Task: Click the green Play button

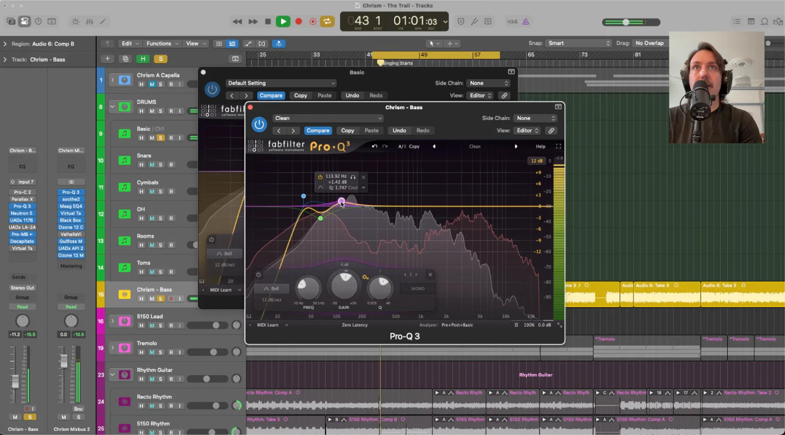Action: [x=283, y=22]
